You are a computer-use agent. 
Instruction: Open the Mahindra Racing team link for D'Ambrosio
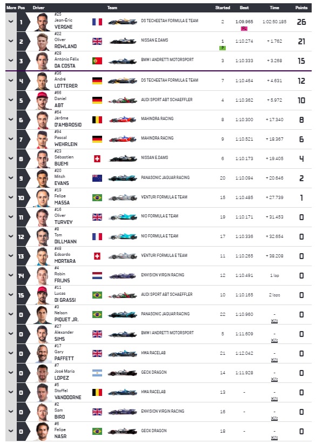(157, 118)
